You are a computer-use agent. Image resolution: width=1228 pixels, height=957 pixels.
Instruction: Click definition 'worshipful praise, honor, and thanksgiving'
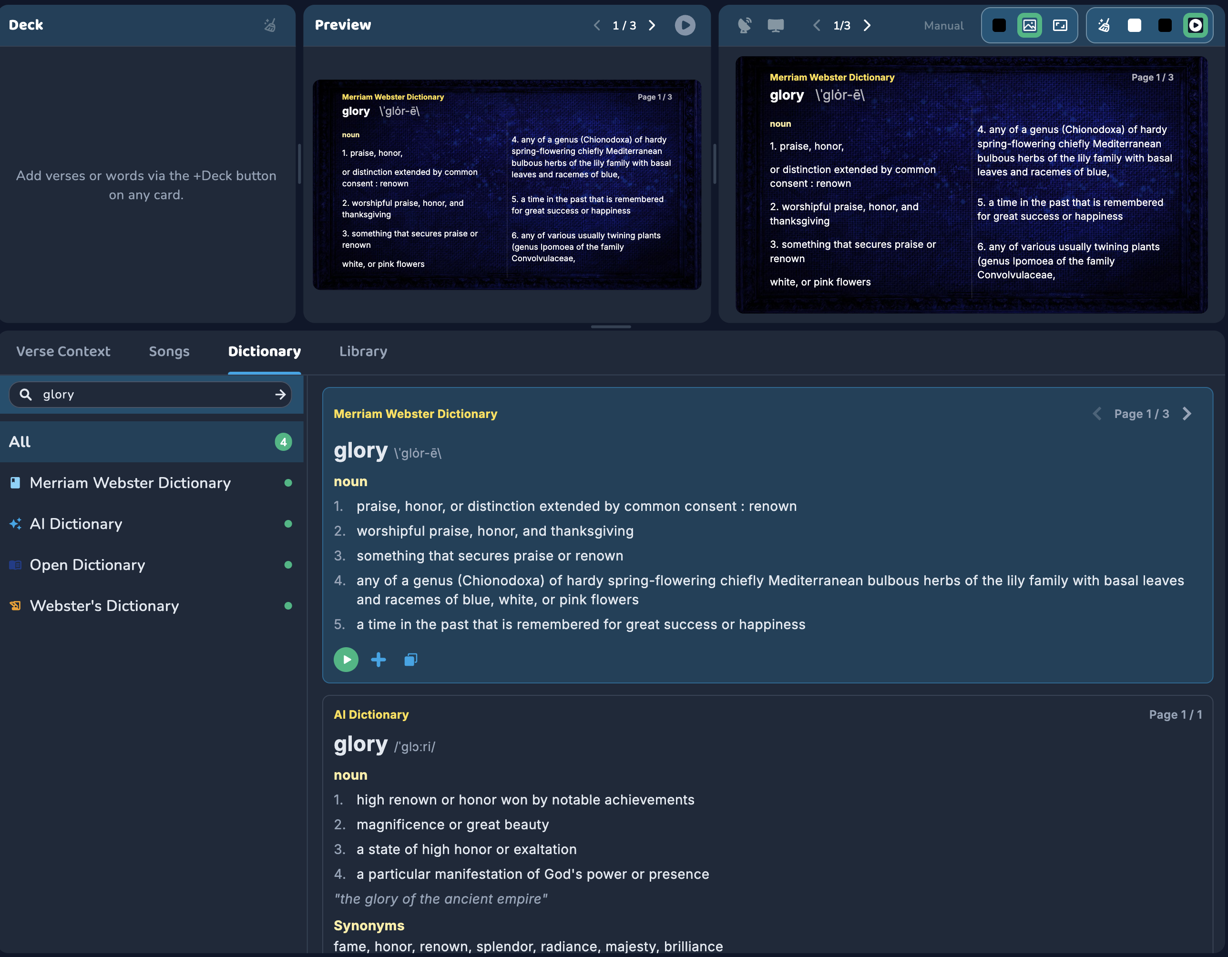[495, 531]
